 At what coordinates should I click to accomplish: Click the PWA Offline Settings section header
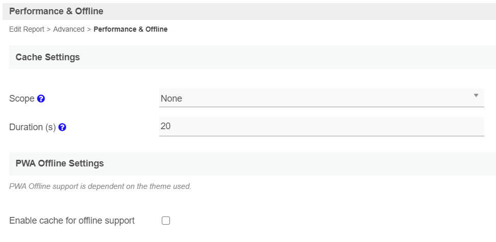[x=60, y=163]
